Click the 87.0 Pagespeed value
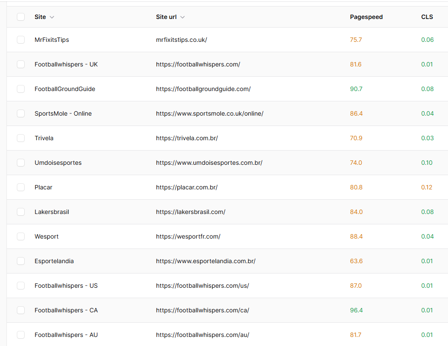 356,286
